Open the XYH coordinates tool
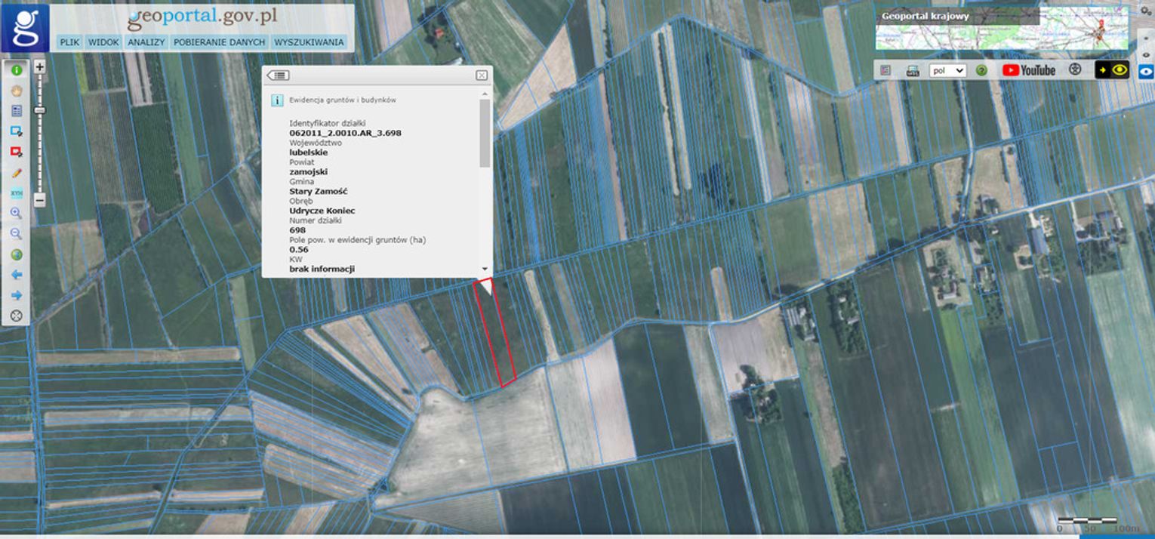Image resolution: width=1155 pixels, height=539 pixels. (16, 193)
